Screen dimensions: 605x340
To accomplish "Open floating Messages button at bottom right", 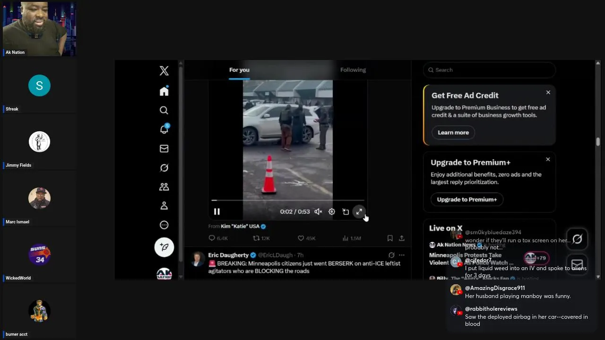I will [x=577, y=263].
